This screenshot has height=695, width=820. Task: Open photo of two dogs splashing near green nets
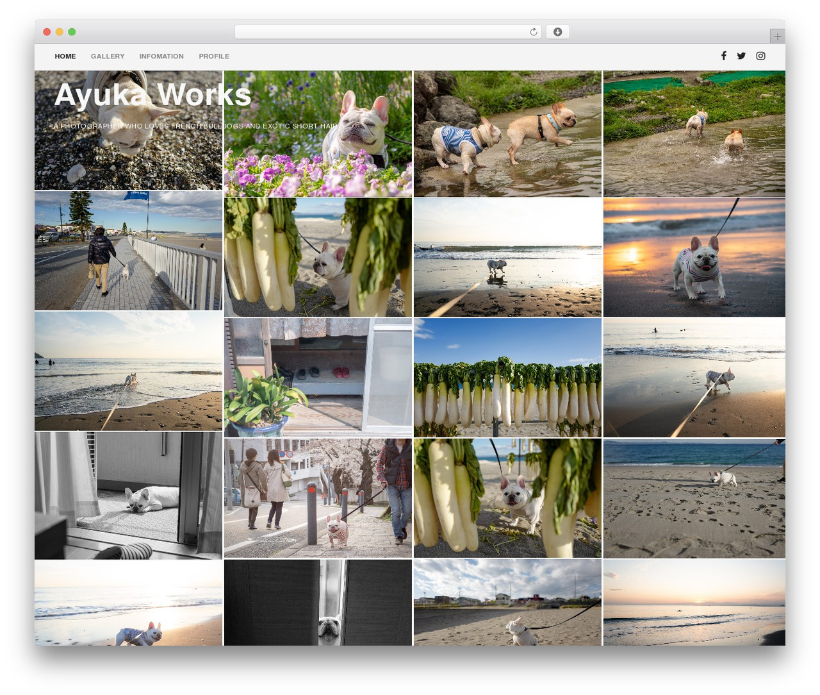[x=694, y=133]
